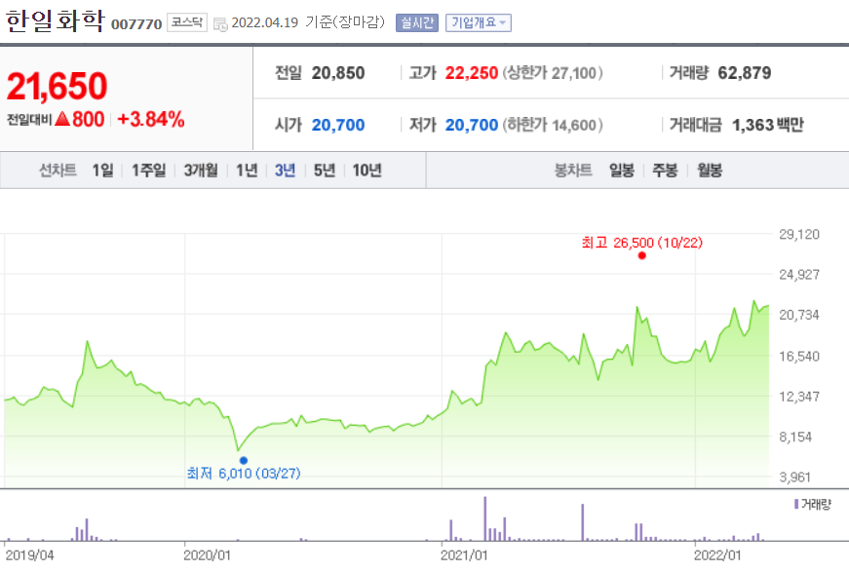Click the 2022/01 x-axis label
Screen dimensions: 849x572
(x=717, y=555)
